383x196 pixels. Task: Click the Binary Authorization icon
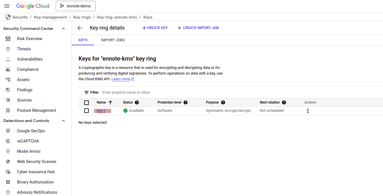click(8, 182)
